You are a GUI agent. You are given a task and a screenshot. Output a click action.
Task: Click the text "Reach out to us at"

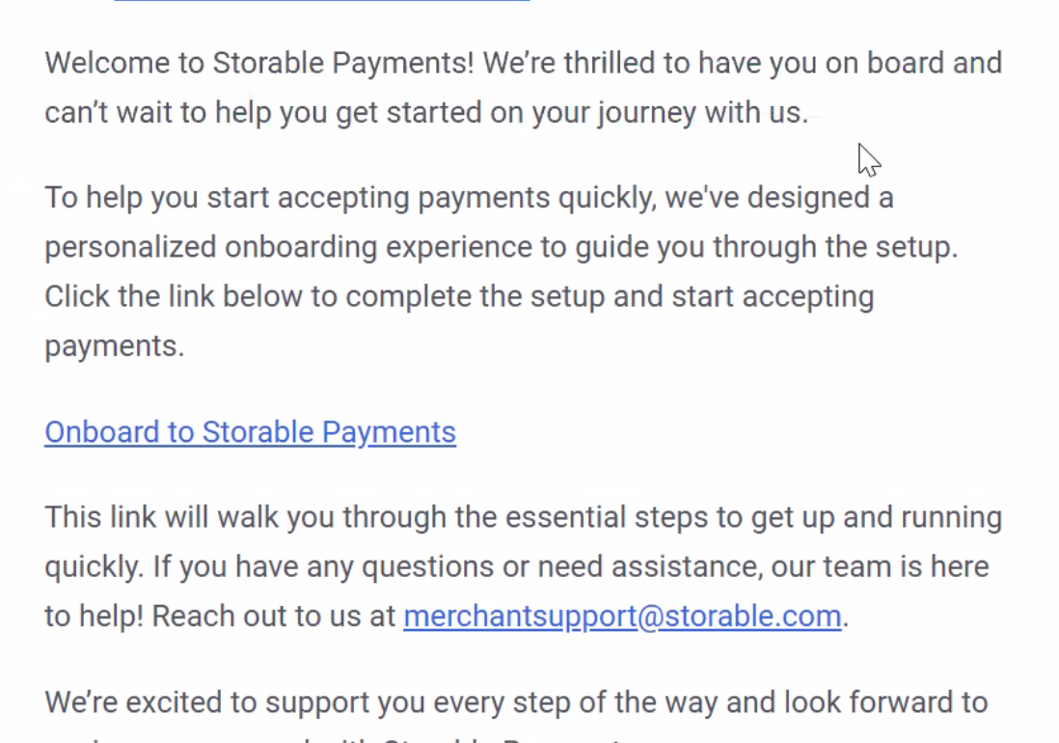[274, 617]
